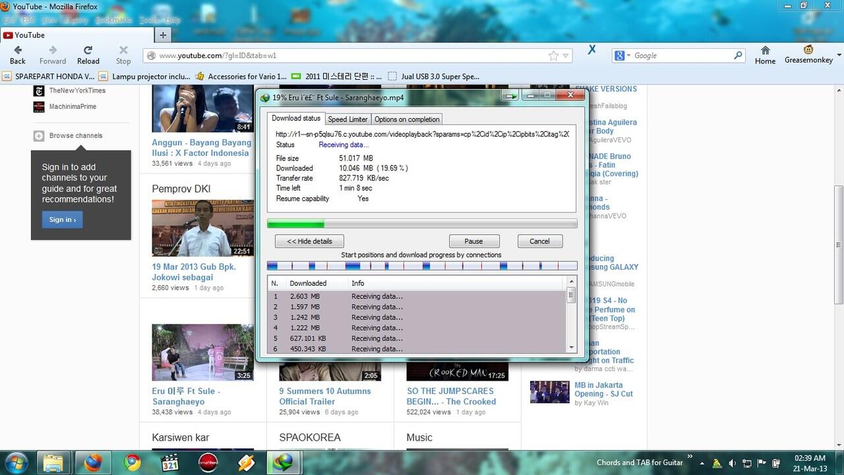Open search engine selector dropdown
Screen dimensions: 844x475
629,56
